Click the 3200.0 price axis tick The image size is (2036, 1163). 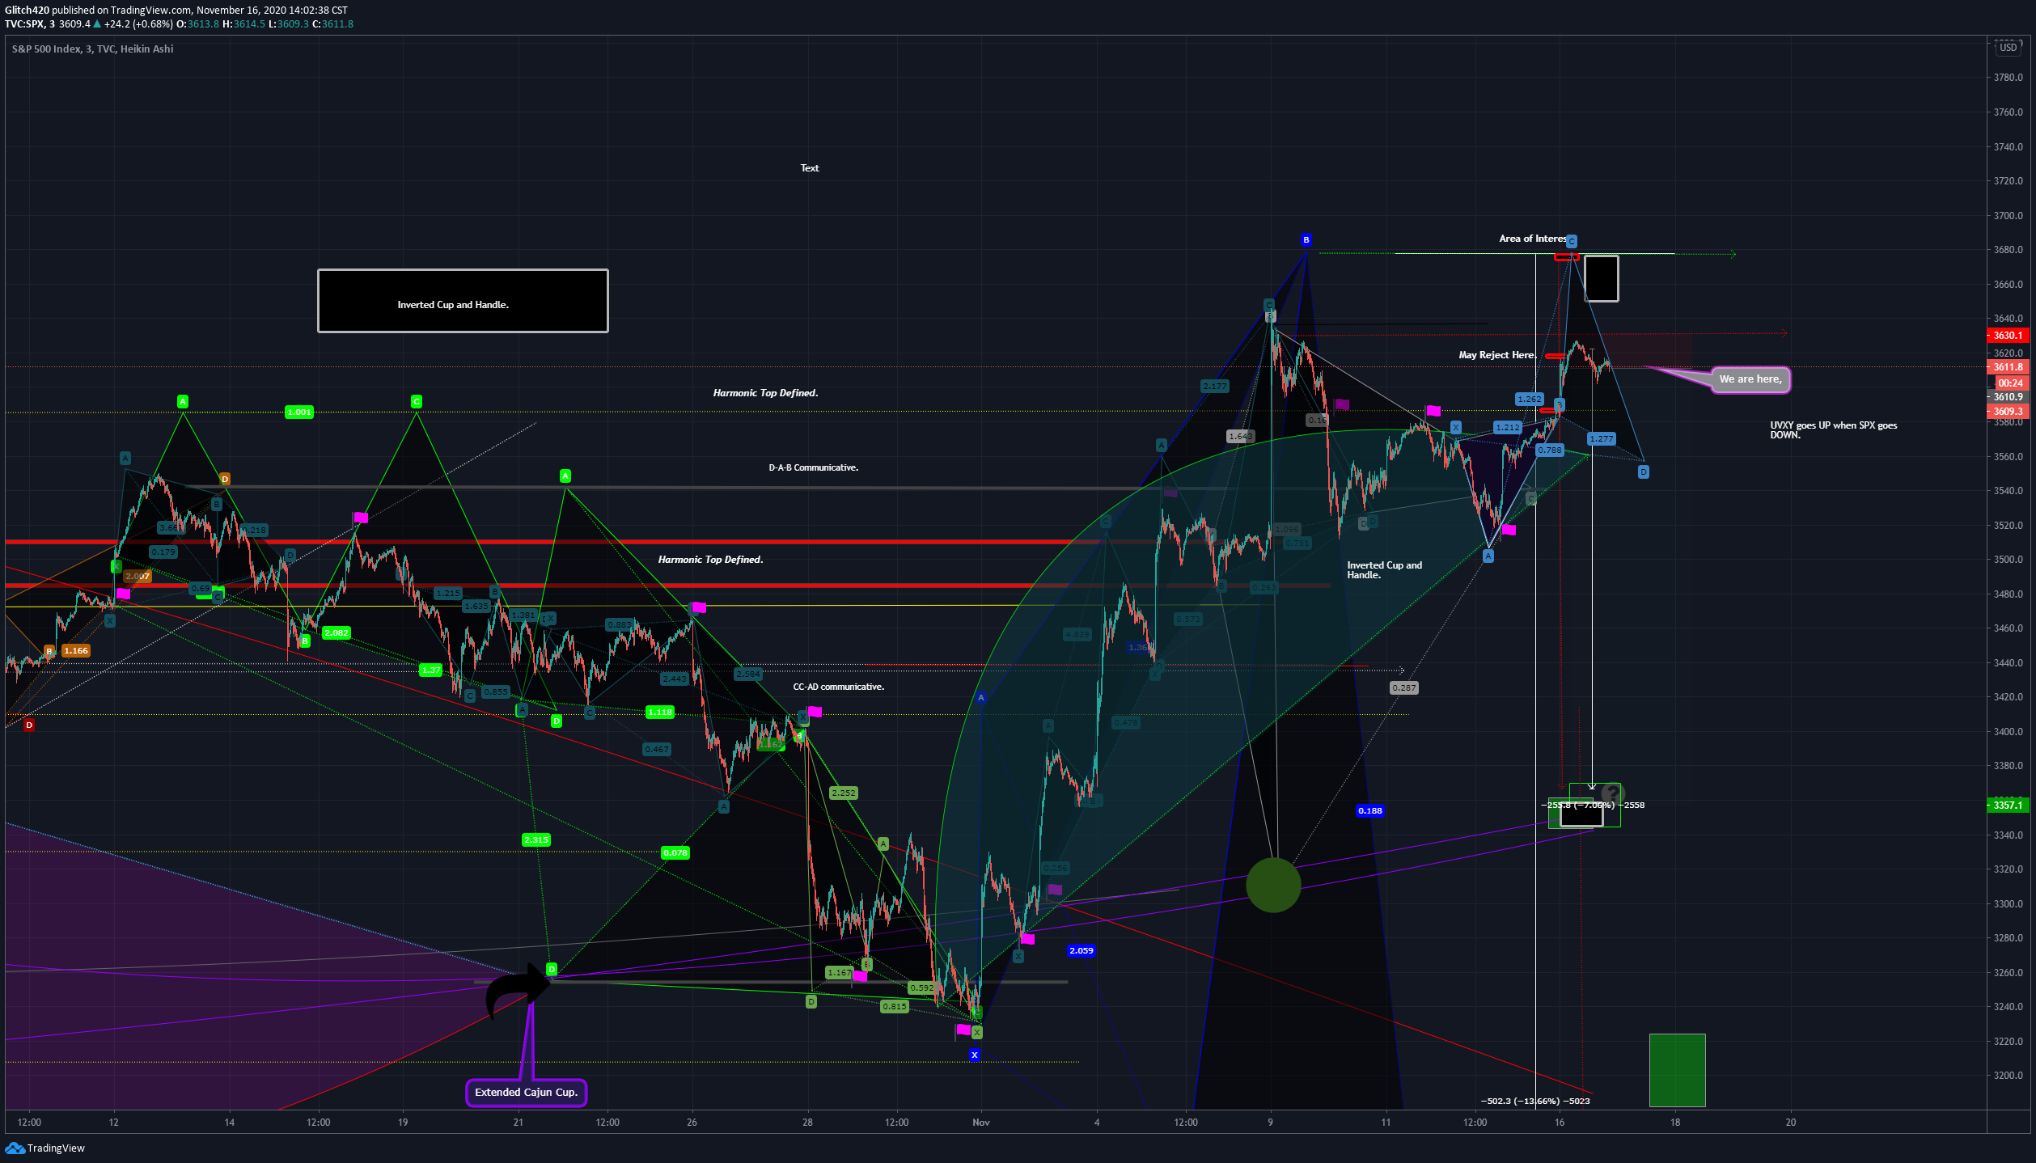(x=2008, y=1076)
